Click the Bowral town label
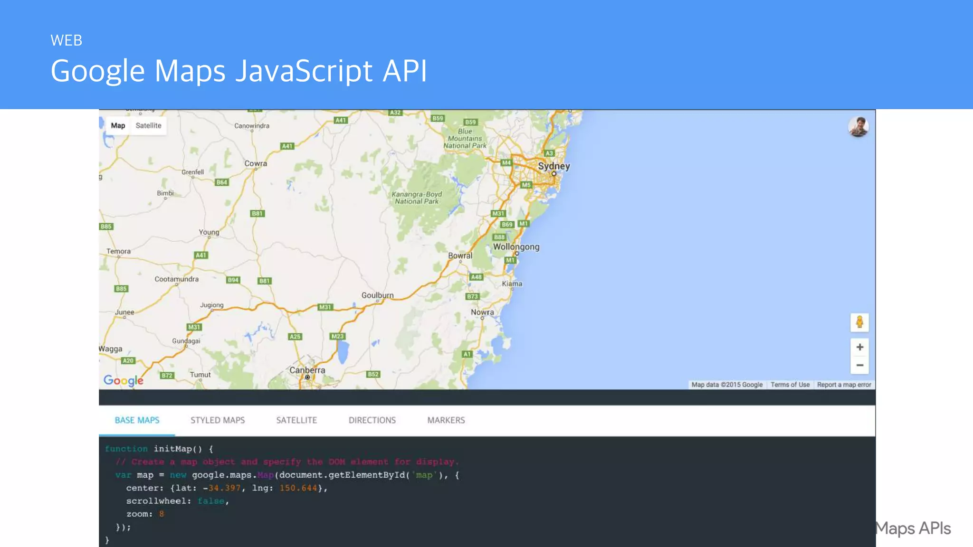The width and height of the screenshot is (973, 547). (x=460, y=255)
